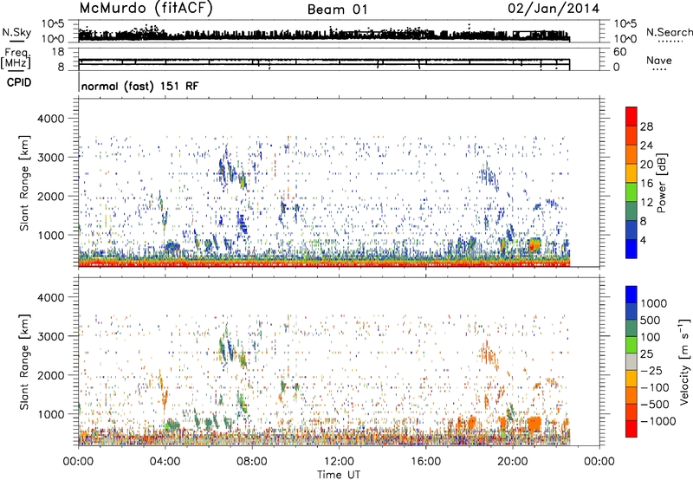Click the "12" tick on Power colorbar

point(646,203)
